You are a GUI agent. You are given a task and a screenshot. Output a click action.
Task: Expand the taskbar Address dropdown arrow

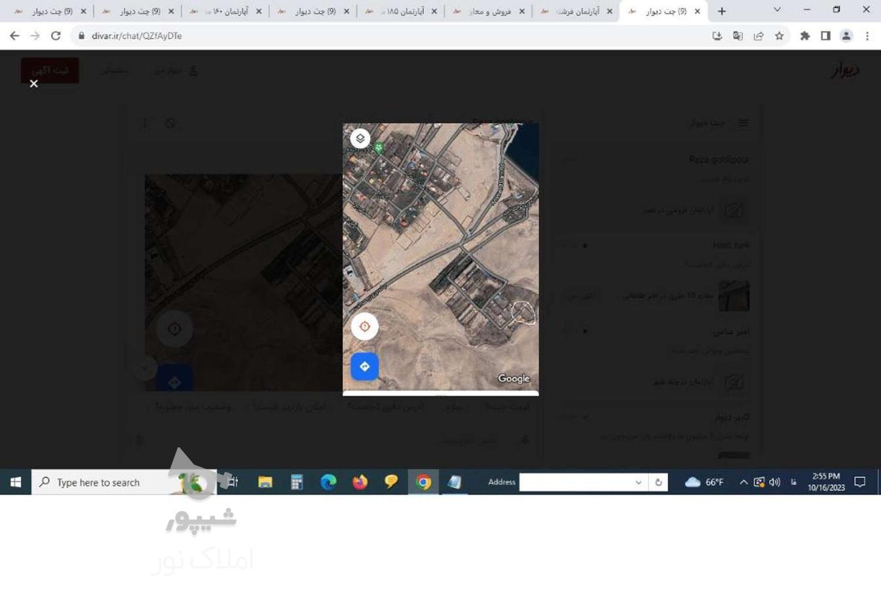tap(638, 482)
